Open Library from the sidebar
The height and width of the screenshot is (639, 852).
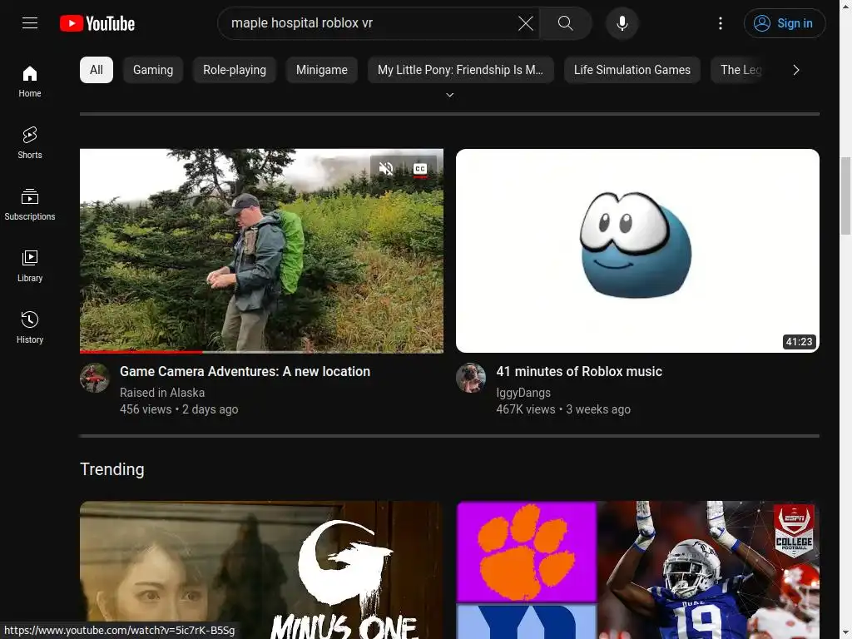click(x=30, y=265)
